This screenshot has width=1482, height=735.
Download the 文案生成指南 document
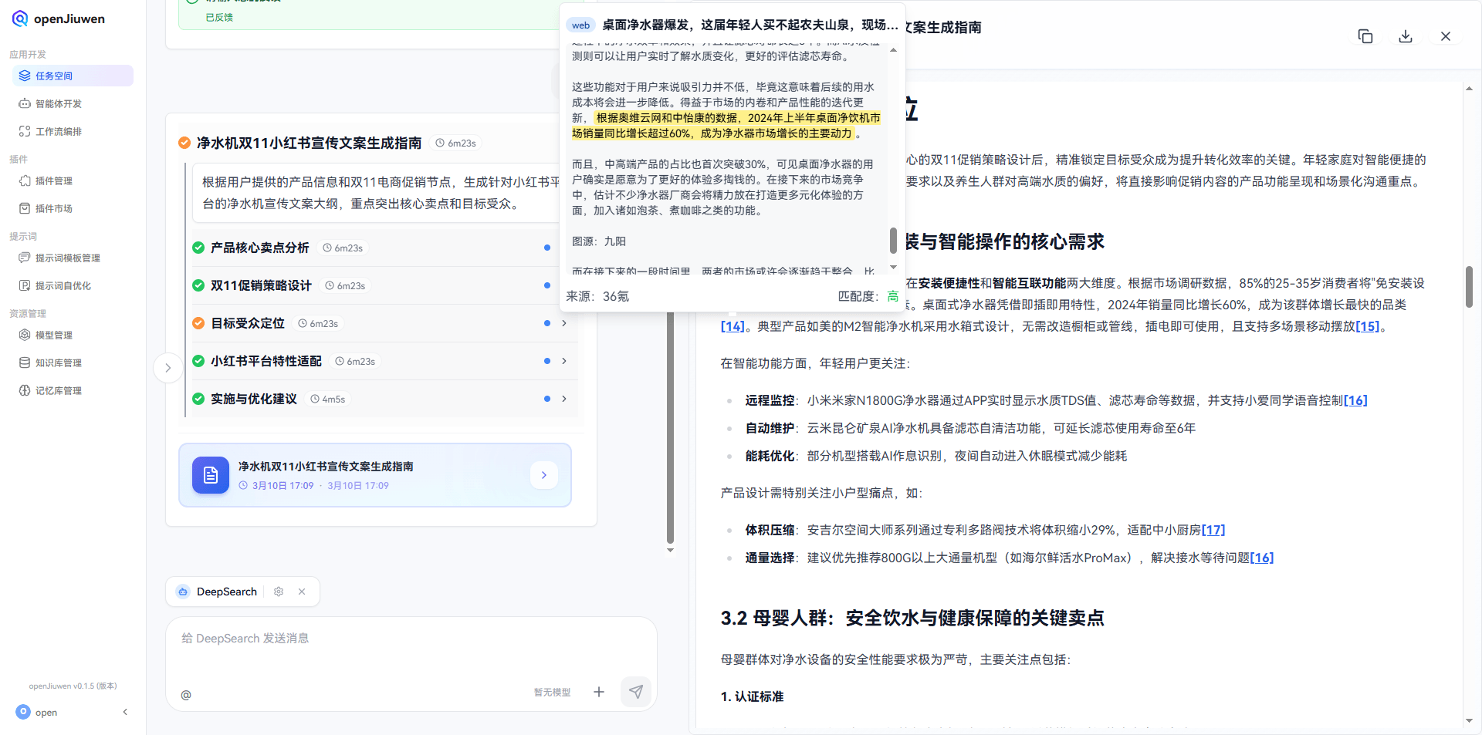click(1405, 35)
